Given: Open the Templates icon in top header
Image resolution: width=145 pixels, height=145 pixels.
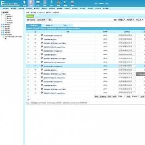Looking at the screenshot, I should pos(45,3).
